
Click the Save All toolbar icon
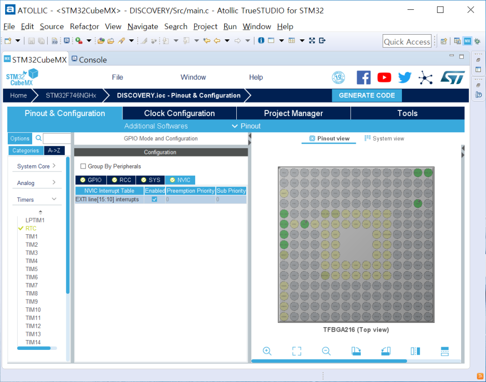click(x=41, y=40)
